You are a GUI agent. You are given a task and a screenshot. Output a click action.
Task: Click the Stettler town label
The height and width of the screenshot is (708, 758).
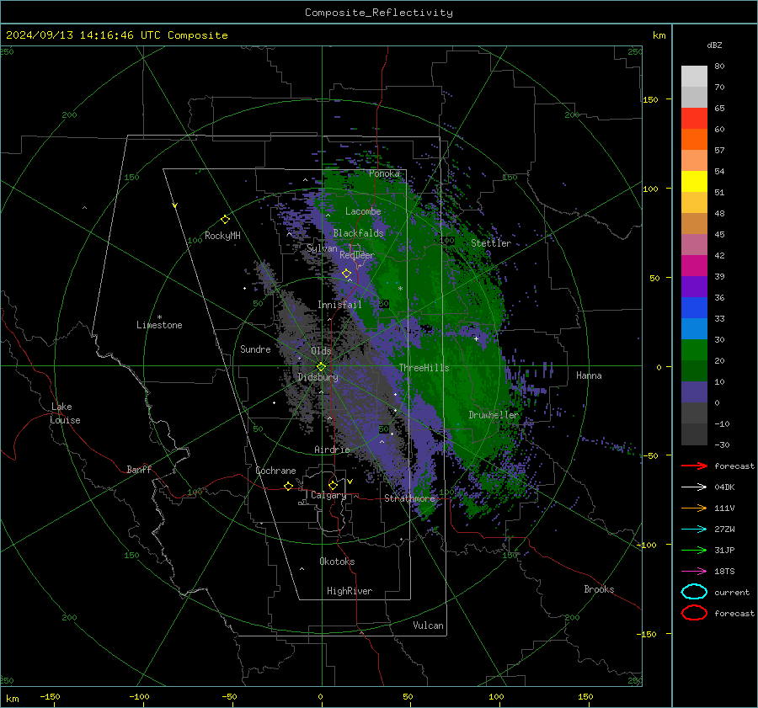coord(491,243)
